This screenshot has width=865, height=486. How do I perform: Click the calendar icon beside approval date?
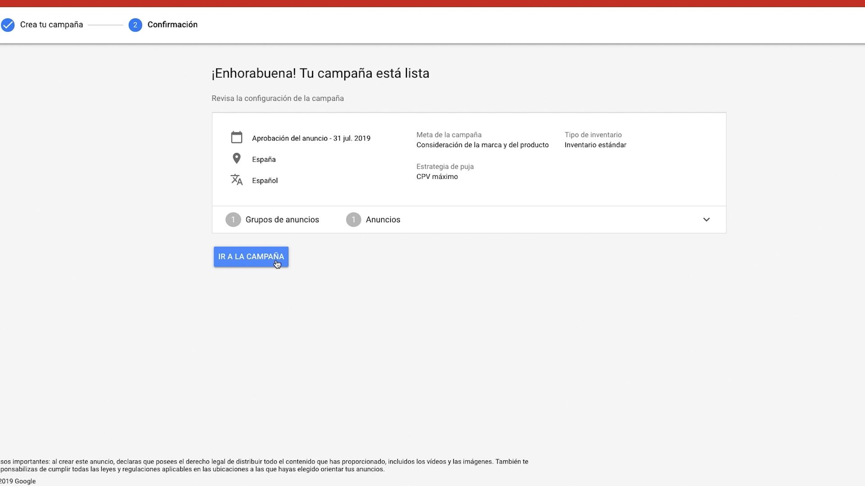[237, 137]
